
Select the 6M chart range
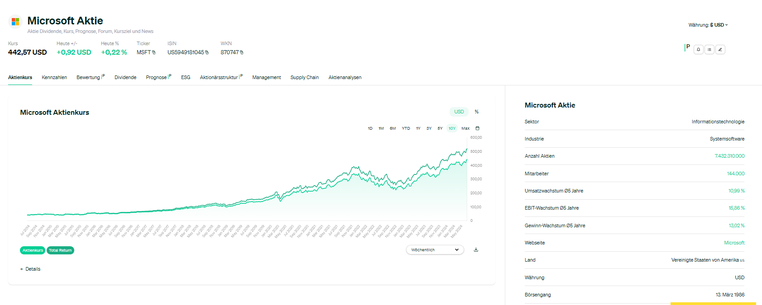393,128
